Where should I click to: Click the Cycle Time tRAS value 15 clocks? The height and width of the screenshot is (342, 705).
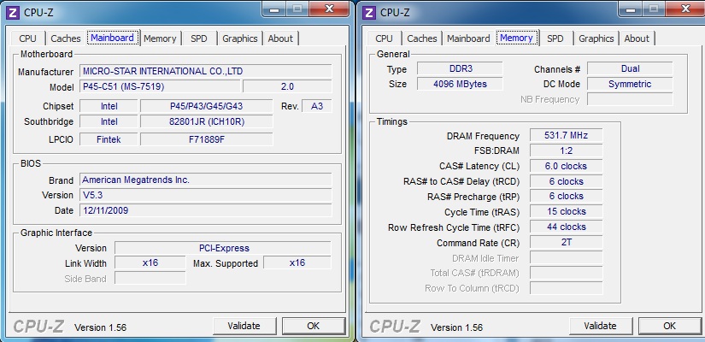[x=566, y=211]
